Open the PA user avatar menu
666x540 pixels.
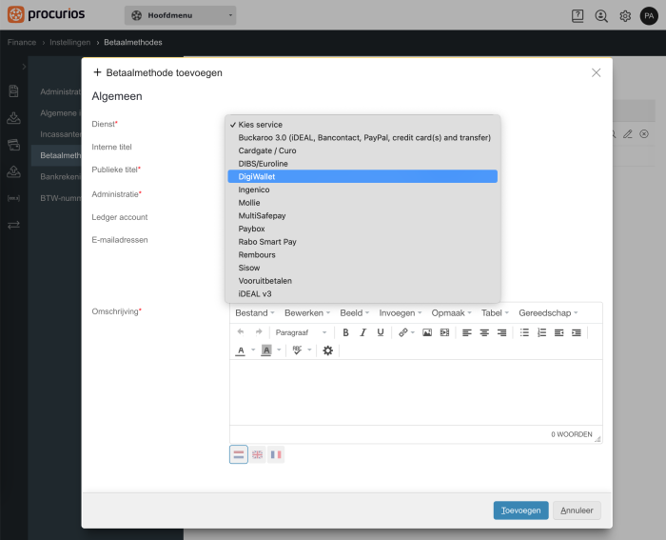tap(649, 16)
